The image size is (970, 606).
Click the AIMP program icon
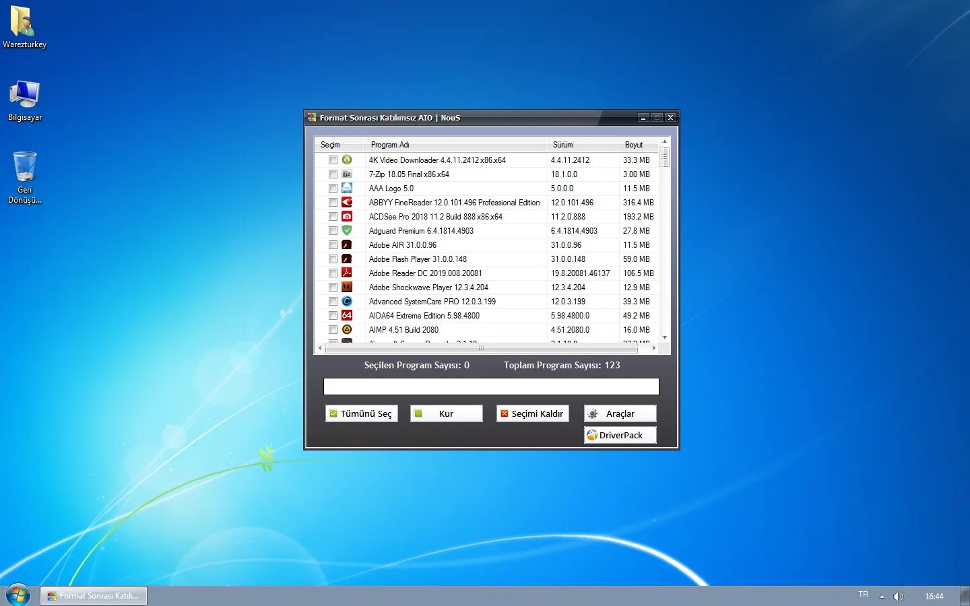pos(347,329)
